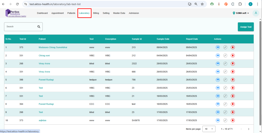Show the test with sample Id SA5678
The width and height of the screenshot is (262, 133).
218,120
